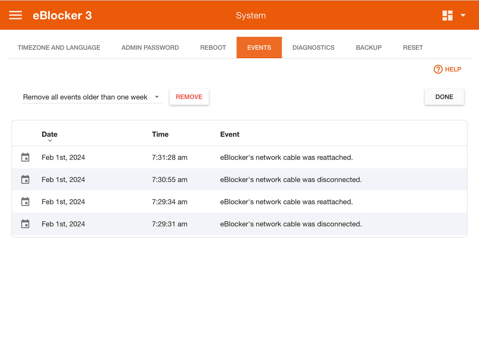This screenshot has width=479, height=342.
Task: Select the 7:29:34 am time cell
Action: 170,202
